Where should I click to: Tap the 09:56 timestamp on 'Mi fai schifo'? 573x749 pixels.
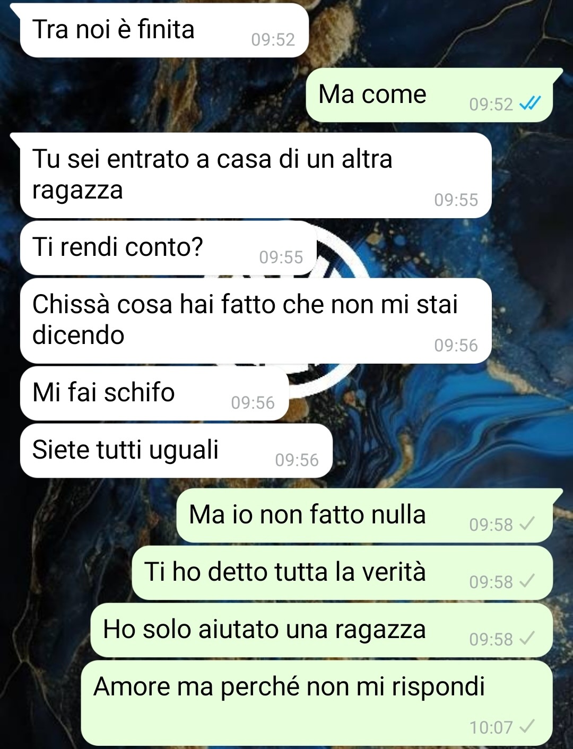(253, 402)
